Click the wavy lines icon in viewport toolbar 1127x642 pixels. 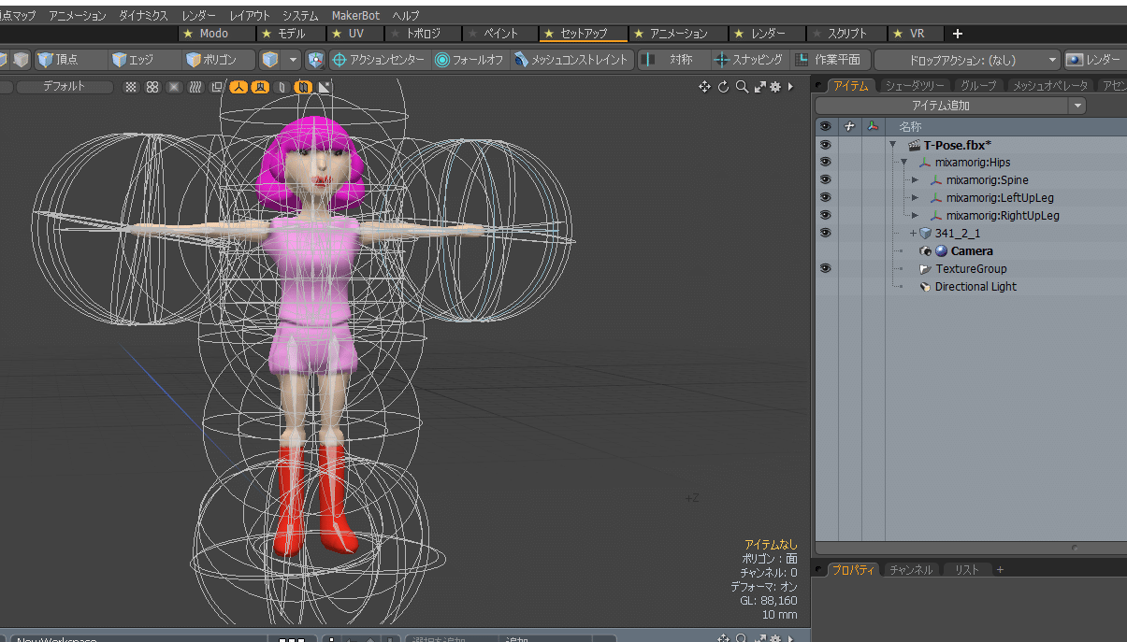195,87
